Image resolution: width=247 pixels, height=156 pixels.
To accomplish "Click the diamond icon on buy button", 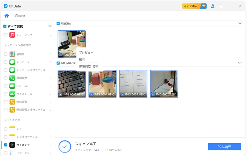I will tap(204, 6).
